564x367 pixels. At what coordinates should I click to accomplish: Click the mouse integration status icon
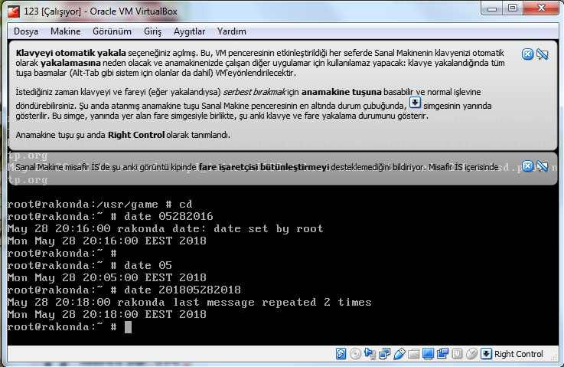point(471,354)
